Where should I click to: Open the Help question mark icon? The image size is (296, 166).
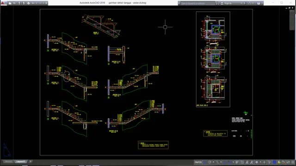coord(259,3)
